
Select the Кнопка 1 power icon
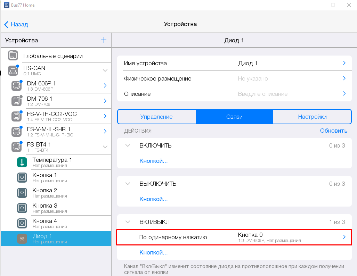[22, 177]
